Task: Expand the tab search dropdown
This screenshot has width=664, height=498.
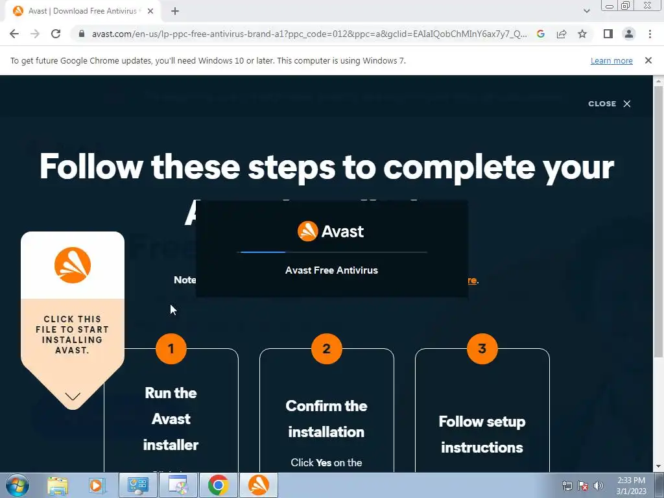Action: pos(586,11)
